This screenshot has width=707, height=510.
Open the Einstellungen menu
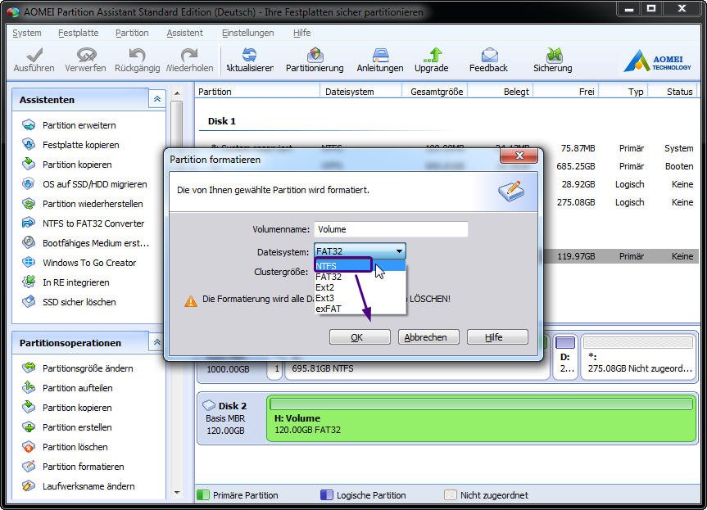(x=248, y=33)
